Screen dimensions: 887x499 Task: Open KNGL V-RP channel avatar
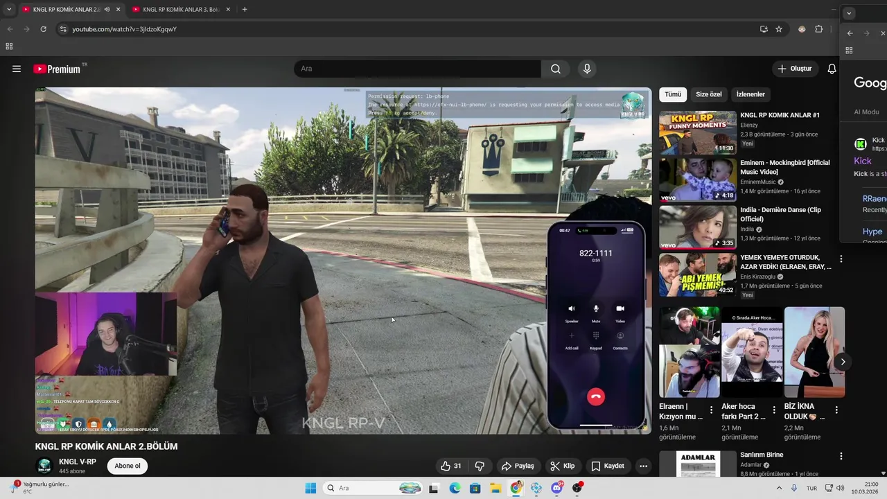(x=44, y=466)
